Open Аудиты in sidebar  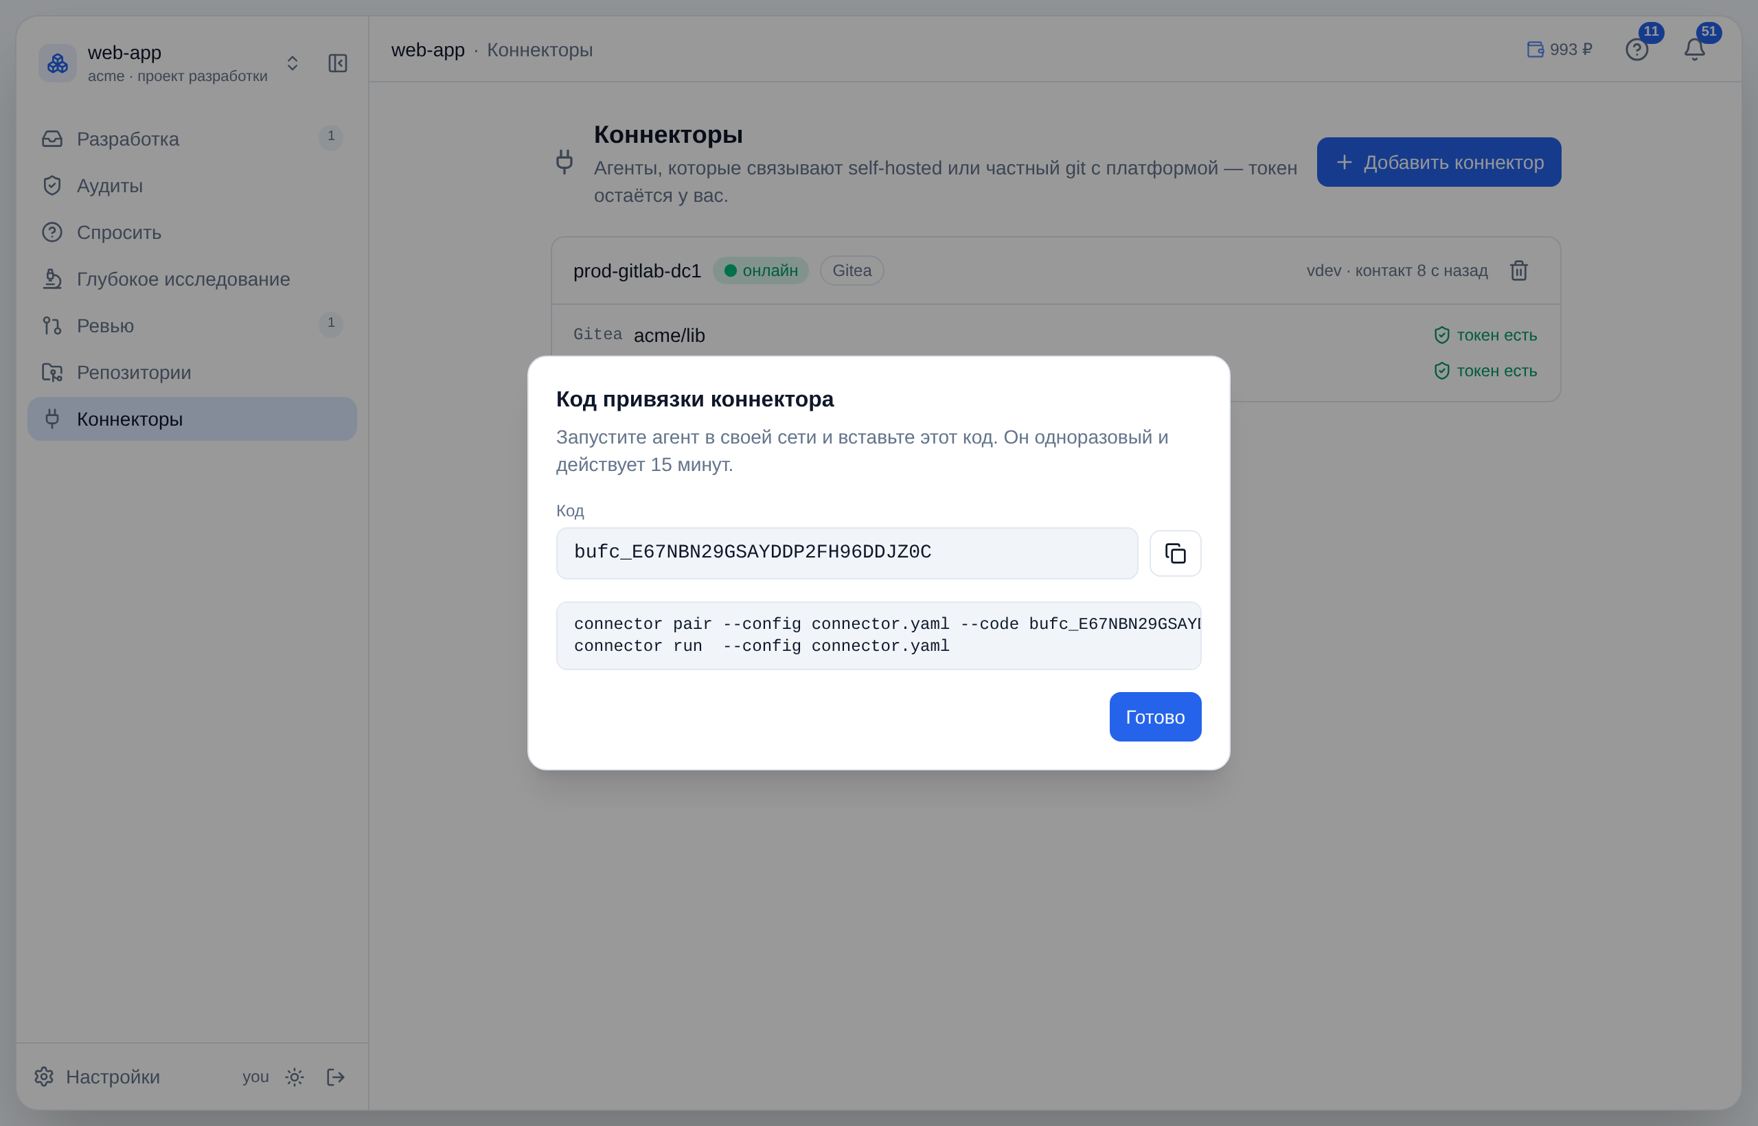pyautogui.click(x=192, y=185)
